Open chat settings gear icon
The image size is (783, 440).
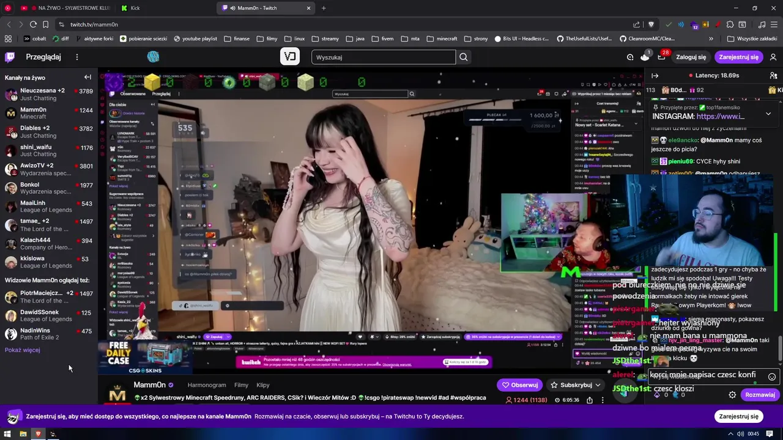click(x=732, y=395)
